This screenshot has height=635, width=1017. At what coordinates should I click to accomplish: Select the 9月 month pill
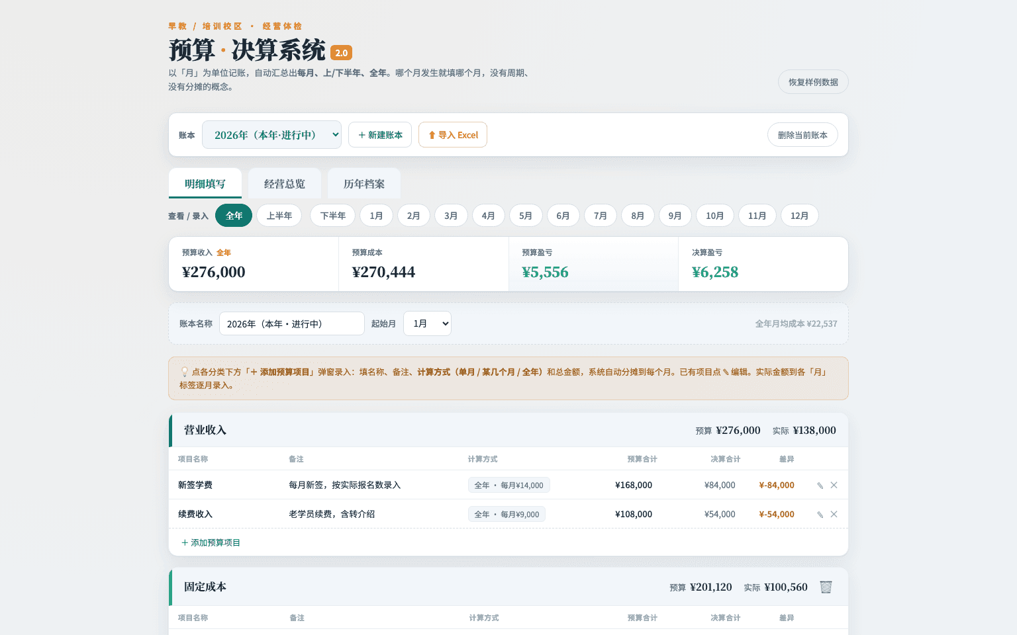click(675, 216)
